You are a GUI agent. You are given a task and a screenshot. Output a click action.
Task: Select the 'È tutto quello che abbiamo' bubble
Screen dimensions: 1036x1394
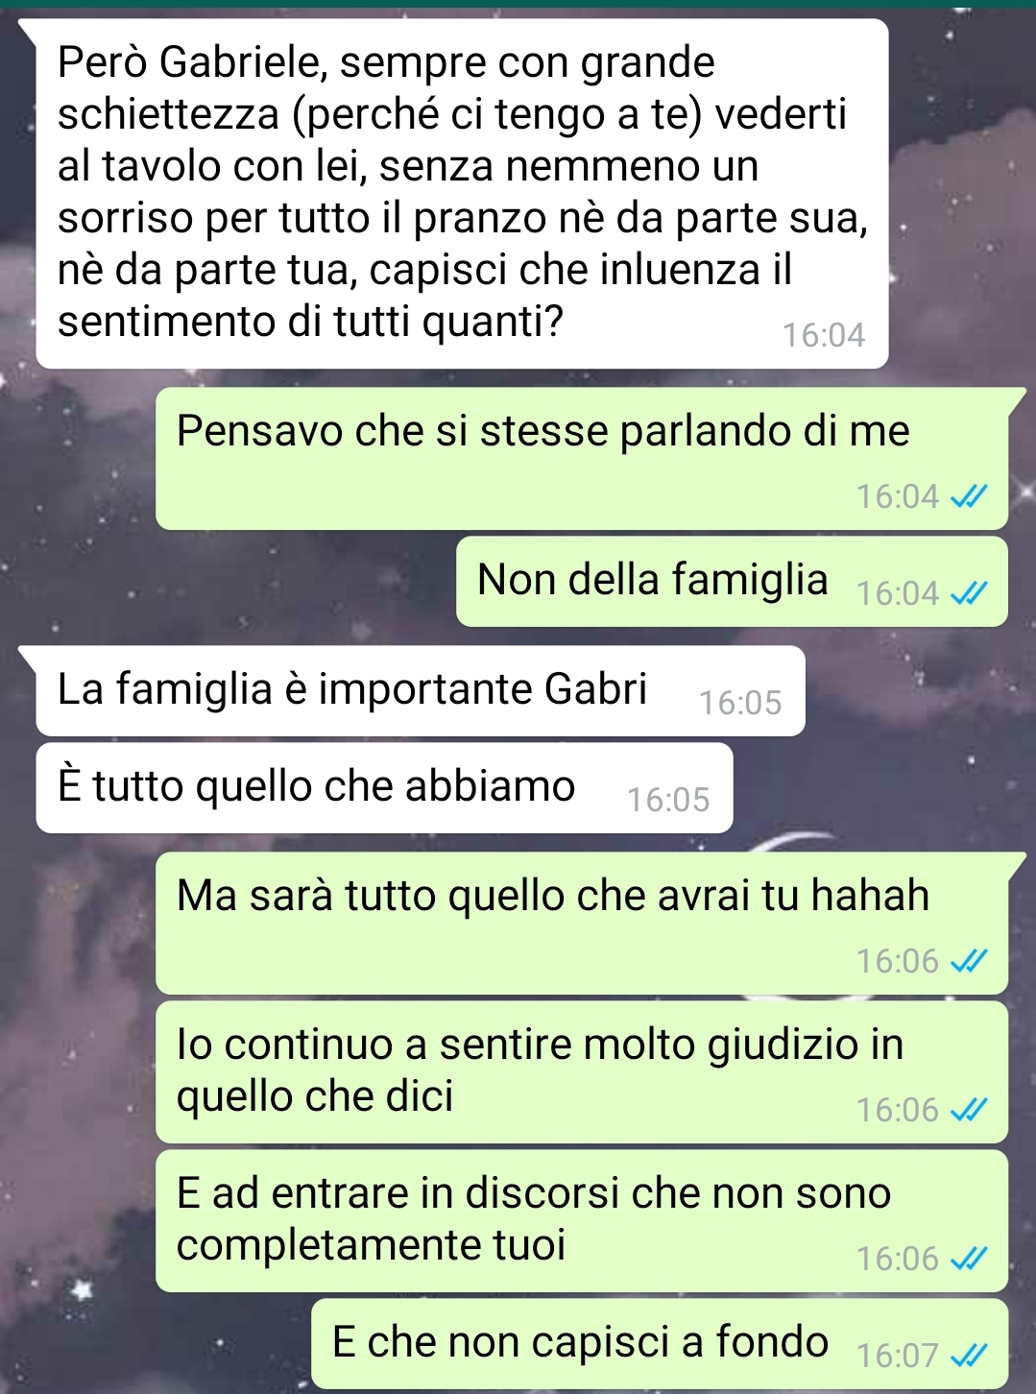click(x=384, y=788)
